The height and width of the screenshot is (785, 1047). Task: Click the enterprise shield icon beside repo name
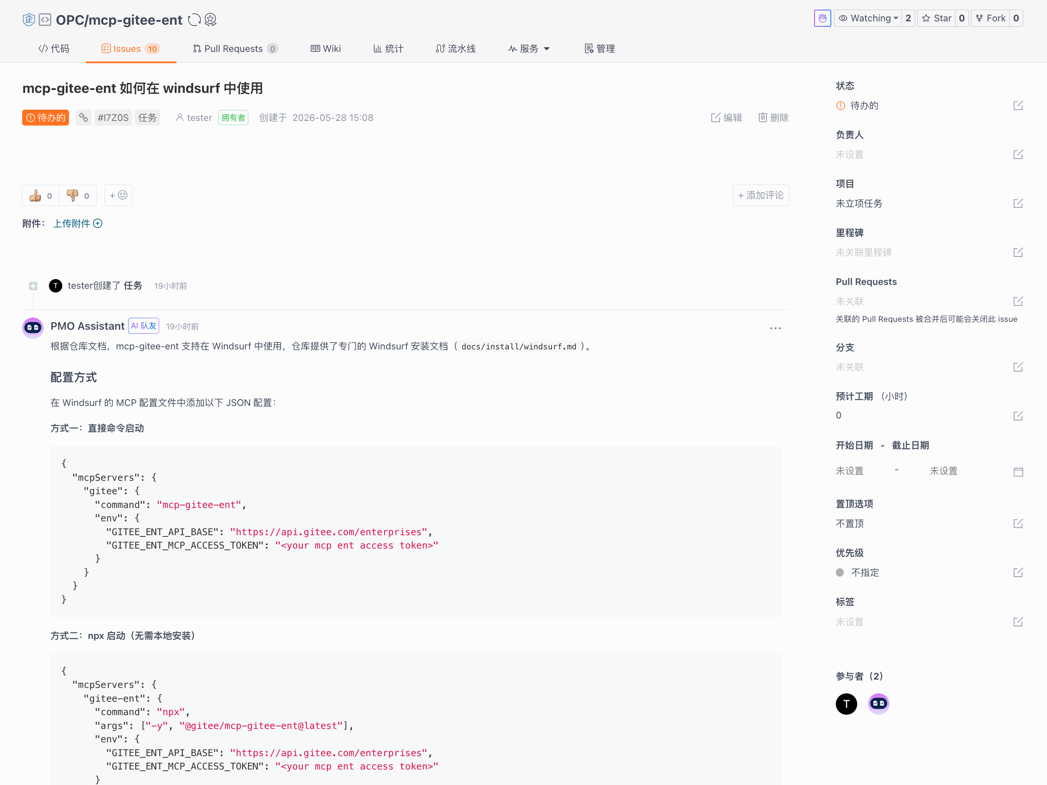pyautogui.click(x=29, y=19)
